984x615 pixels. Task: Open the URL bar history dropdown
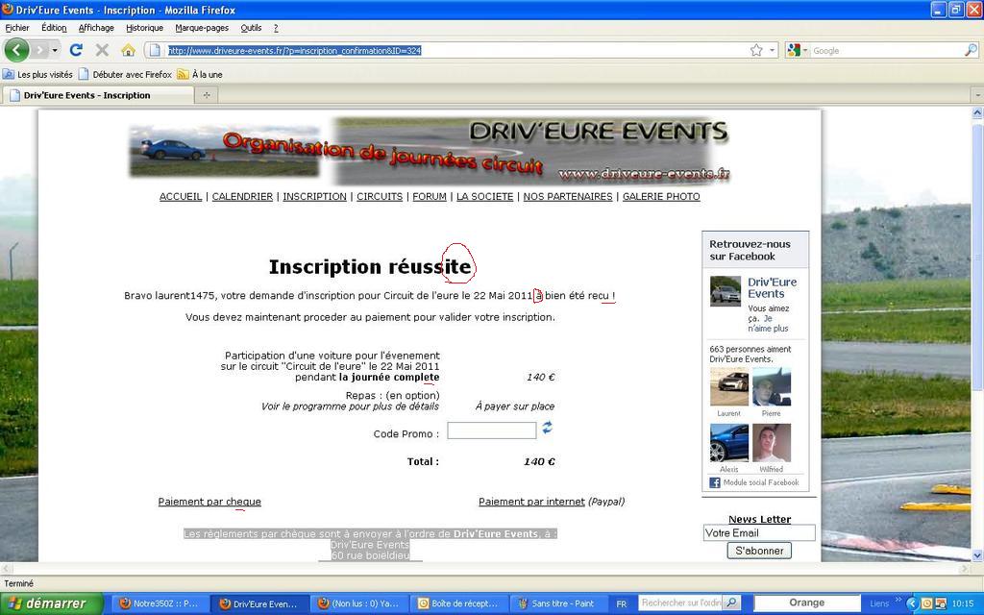click(x=773, y=50)
